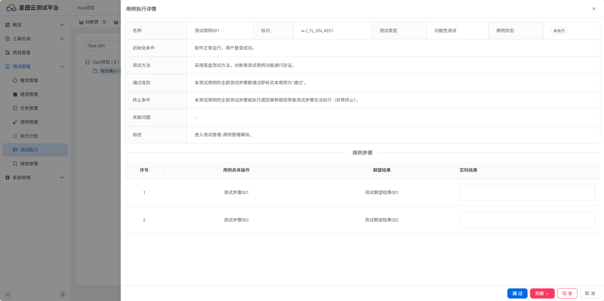The width and height of the screenshot is (604, 301).
Task: Collapse the iTest项目 tree node
Action: (88, 62)
